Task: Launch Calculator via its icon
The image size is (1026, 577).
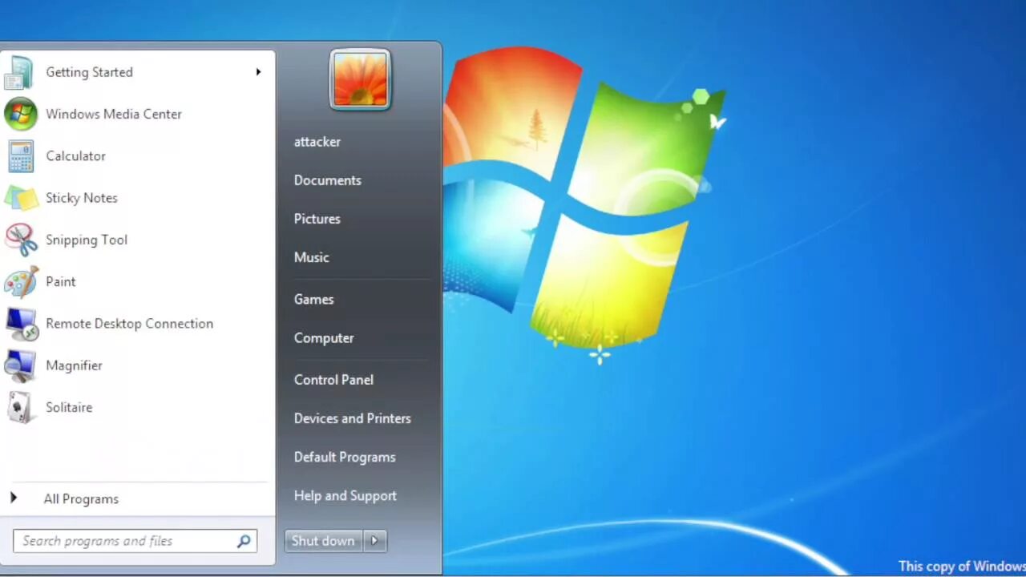Action: click(x=21, y=156)
